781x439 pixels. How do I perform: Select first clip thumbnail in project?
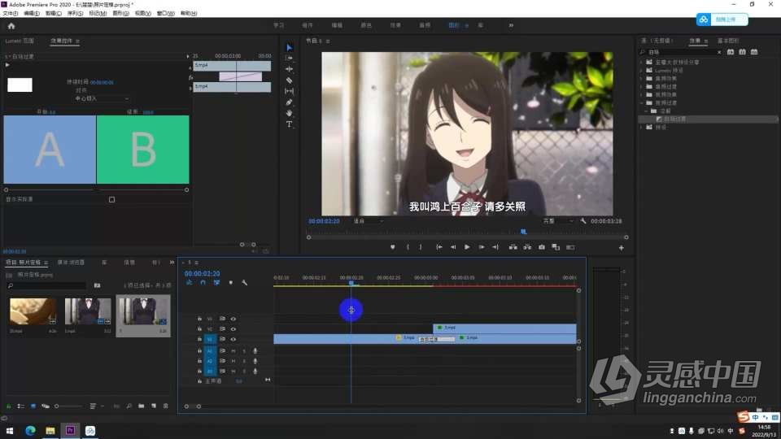pyautogui.click(x=33, y=311)
